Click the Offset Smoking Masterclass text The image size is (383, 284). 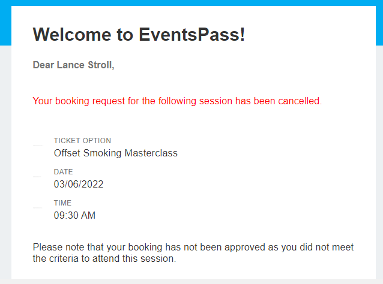(115, 153)
